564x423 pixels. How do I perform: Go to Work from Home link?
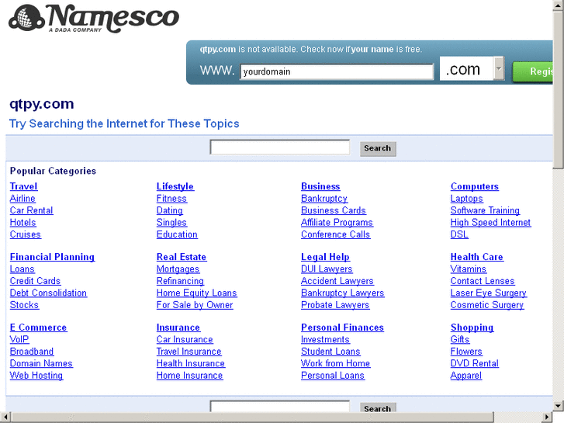pyautogui.click(x=336, y=363)
